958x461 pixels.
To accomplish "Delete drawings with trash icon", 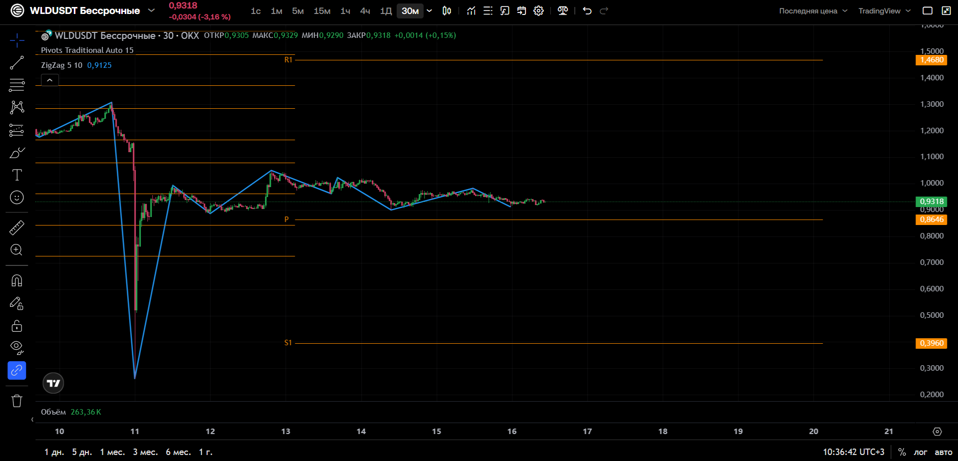I will (x=17, y=401).
